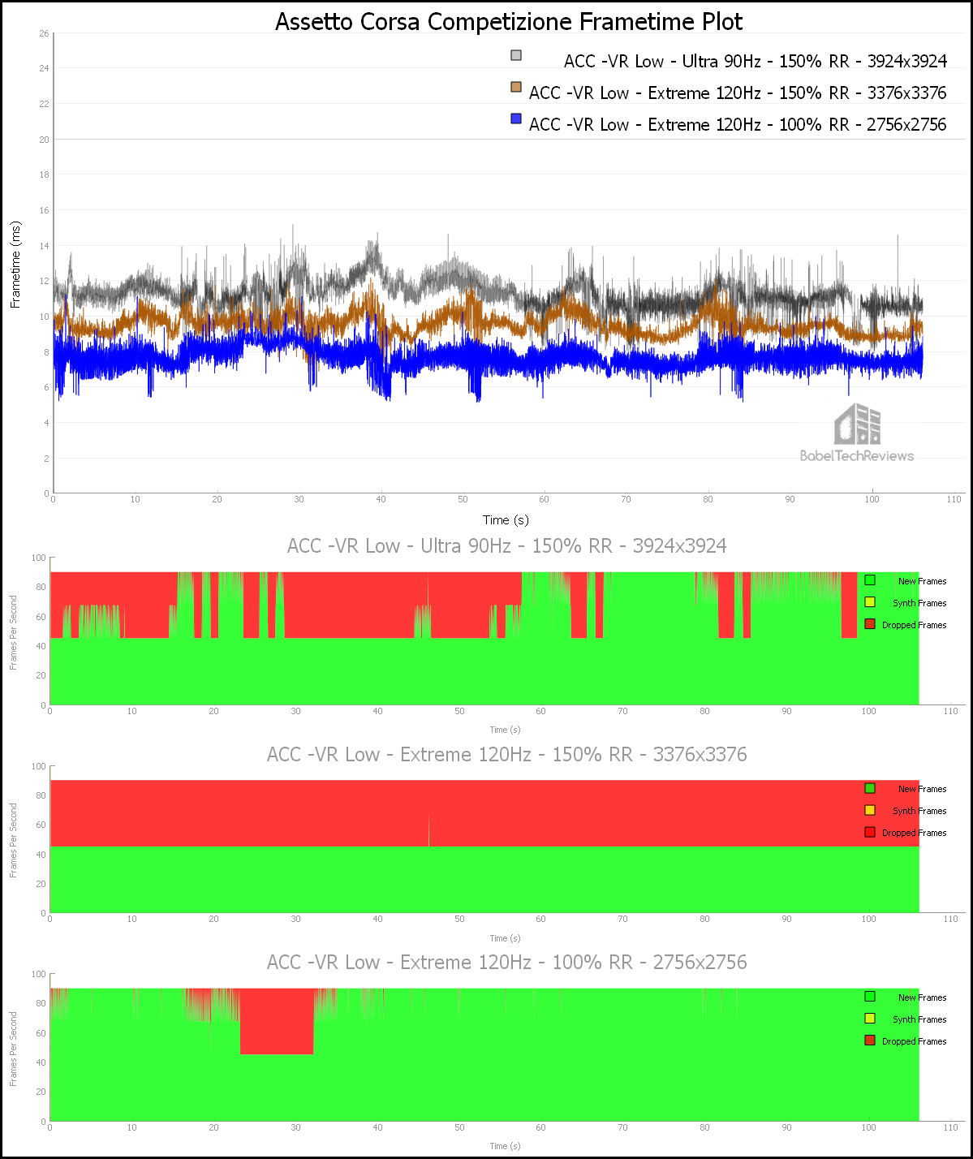Click the Time (s) label under the frametime plot
Image resolution: width=973 pixels, height=1159 pixels.
pos(506,520)
